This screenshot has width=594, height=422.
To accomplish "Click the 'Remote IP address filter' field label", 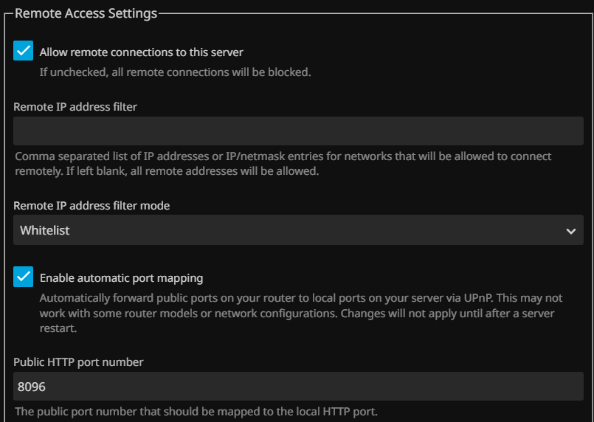I will (75, 106).
